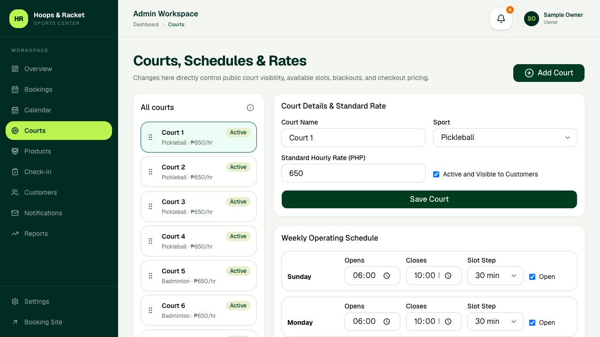Click the Booking Site arrow icon

[x=15, y=322]
